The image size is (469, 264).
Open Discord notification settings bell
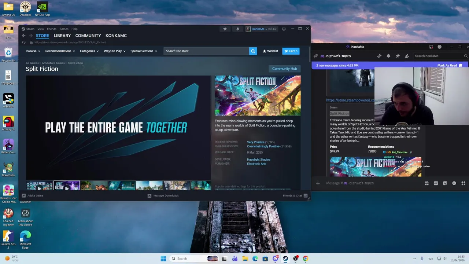tap(388, 56)
